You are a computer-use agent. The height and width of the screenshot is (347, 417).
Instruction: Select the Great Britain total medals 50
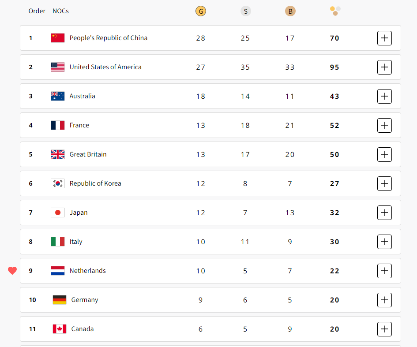tap(334, 154)
